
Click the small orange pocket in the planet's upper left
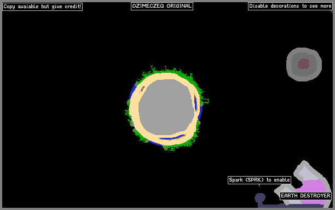(x=142, y=89)
